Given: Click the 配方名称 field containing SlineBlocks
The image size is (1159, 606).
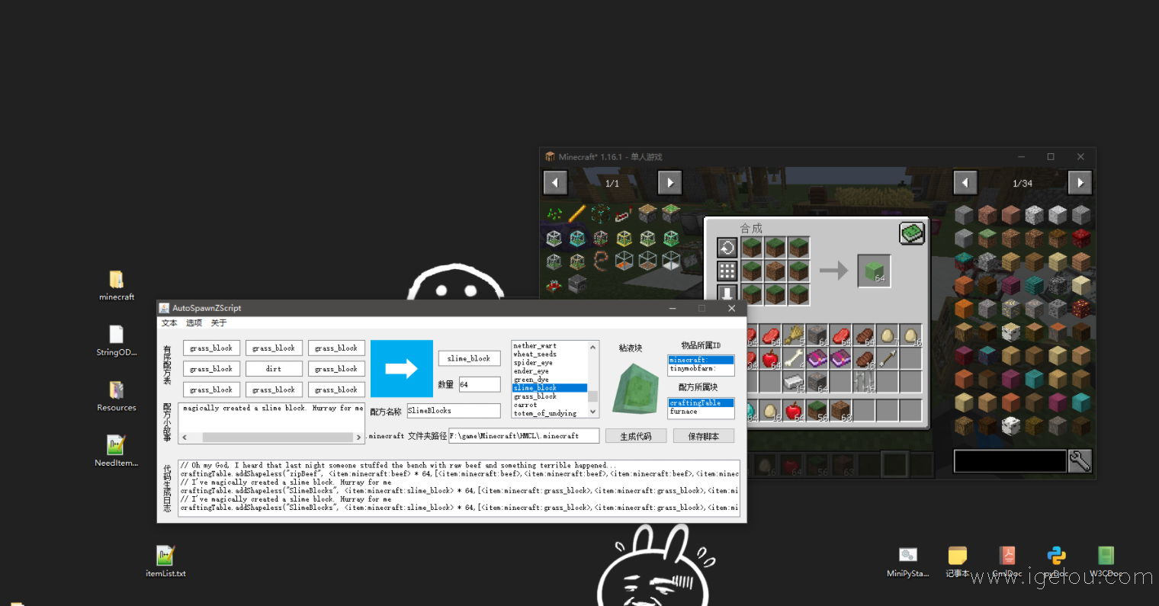Looking at the screenshot, I should (x=454, y=411).
